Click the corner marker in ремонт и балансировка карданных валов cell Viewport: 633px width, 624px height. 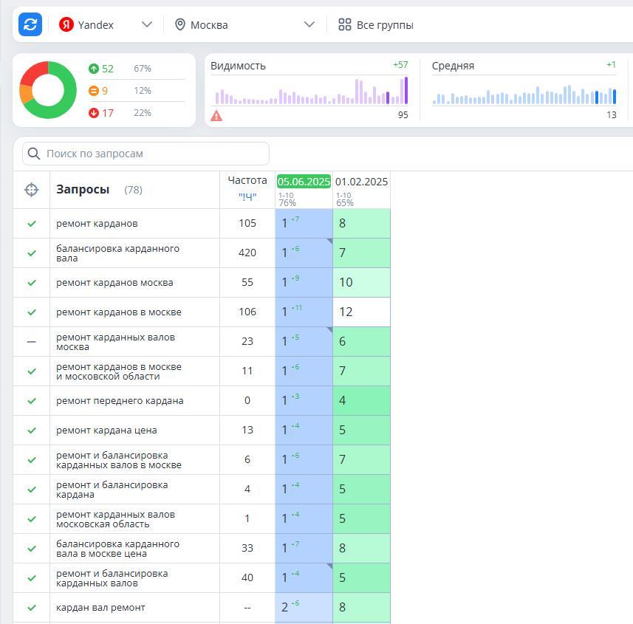pos(330,566)
